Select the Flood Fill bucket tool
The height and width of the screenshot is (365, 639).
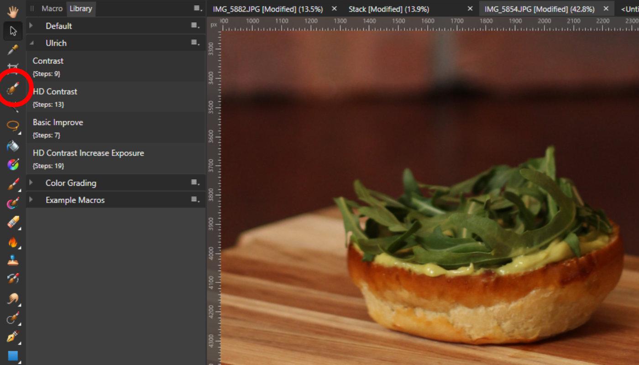click(13, 146)
